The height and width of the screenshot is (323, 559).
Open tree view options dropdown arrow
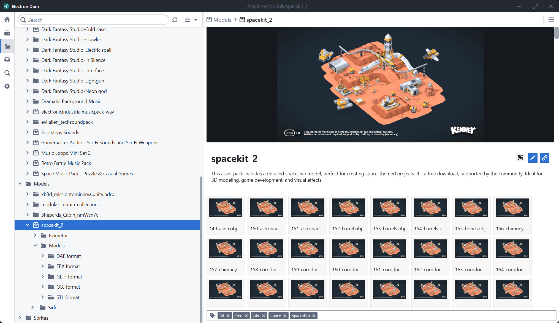click(196, 20)
